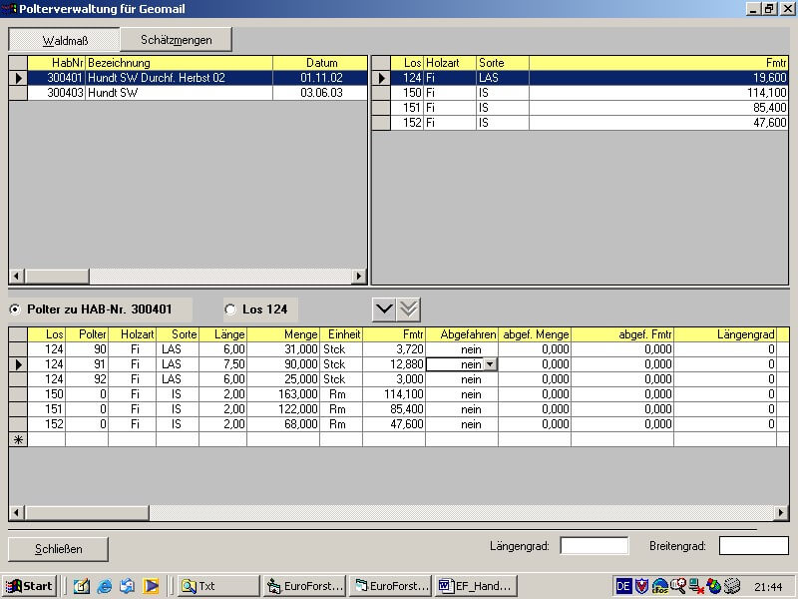Select row marker of Polter 91
The height and width of the screenshot is (599, 798).
pyautogui.click(x=18, y=364)
